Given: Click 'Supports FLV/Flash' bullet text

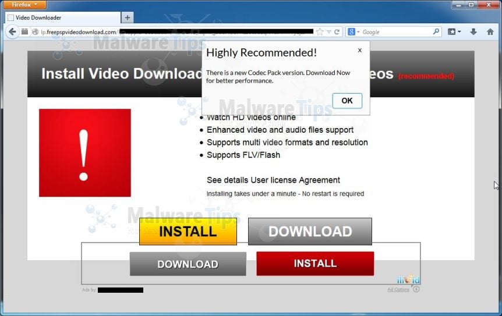Looking at the screenshot, I should (243, 155).
